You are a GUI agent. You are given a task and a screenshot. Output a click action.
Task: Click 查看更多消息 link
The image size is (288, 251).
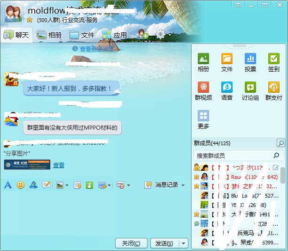(97, 49)
